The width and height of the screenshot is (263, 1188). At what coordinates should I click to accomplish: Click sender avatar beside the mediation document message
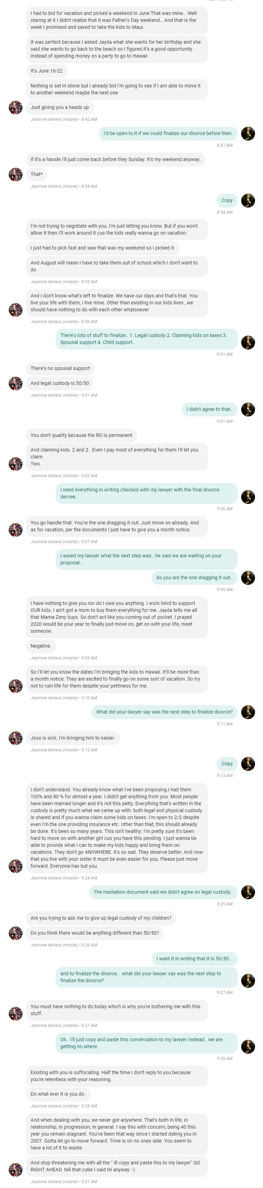click(x=248, y=892)
